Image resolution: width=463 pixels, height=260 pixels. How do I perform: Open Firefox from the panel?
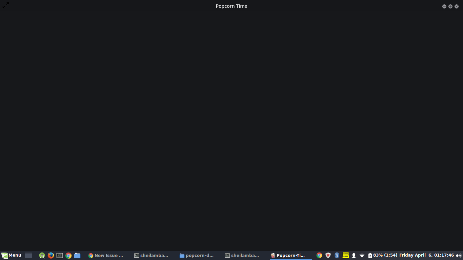tap(51, 255)
